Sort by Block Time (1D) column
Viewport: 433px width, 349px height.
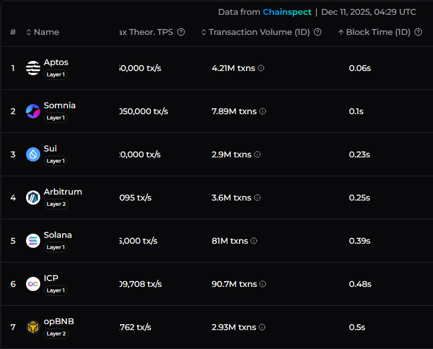pos(374,32)
